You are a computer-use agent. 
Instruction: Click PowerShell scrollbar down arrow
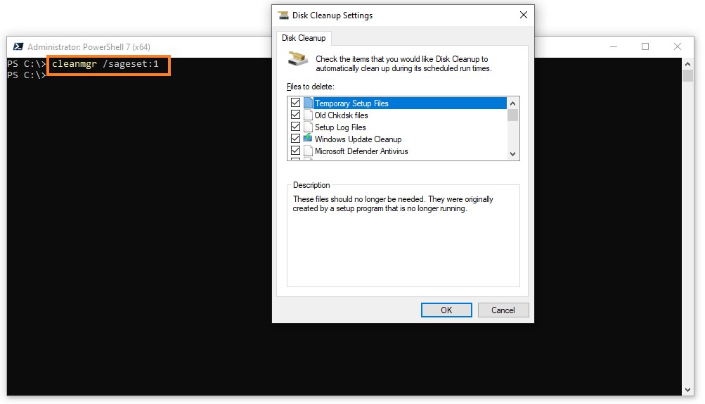coord(687,390)
